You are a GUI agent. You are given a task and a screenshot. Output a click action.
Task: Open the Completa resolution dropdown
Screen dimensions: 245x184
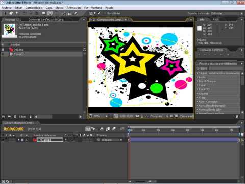click(x=158, y=116)
